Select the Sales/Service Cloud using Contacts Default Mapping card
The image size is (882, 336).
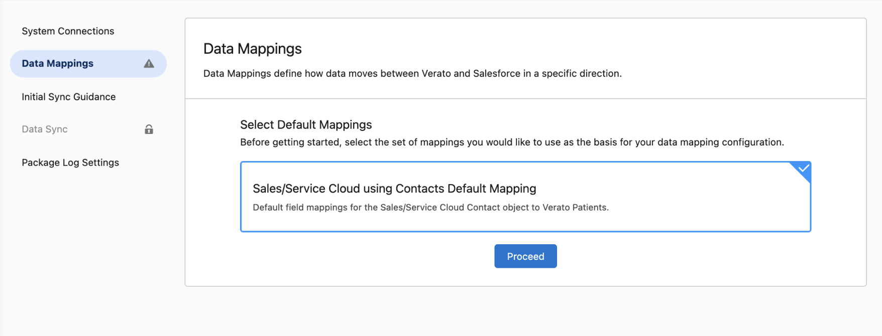pyautogui.click(x=525, y=197)
